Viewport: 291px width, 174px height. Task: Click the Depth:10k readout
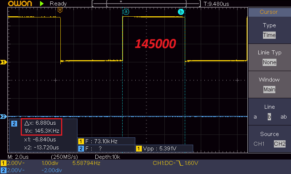[x=107, y=157]
